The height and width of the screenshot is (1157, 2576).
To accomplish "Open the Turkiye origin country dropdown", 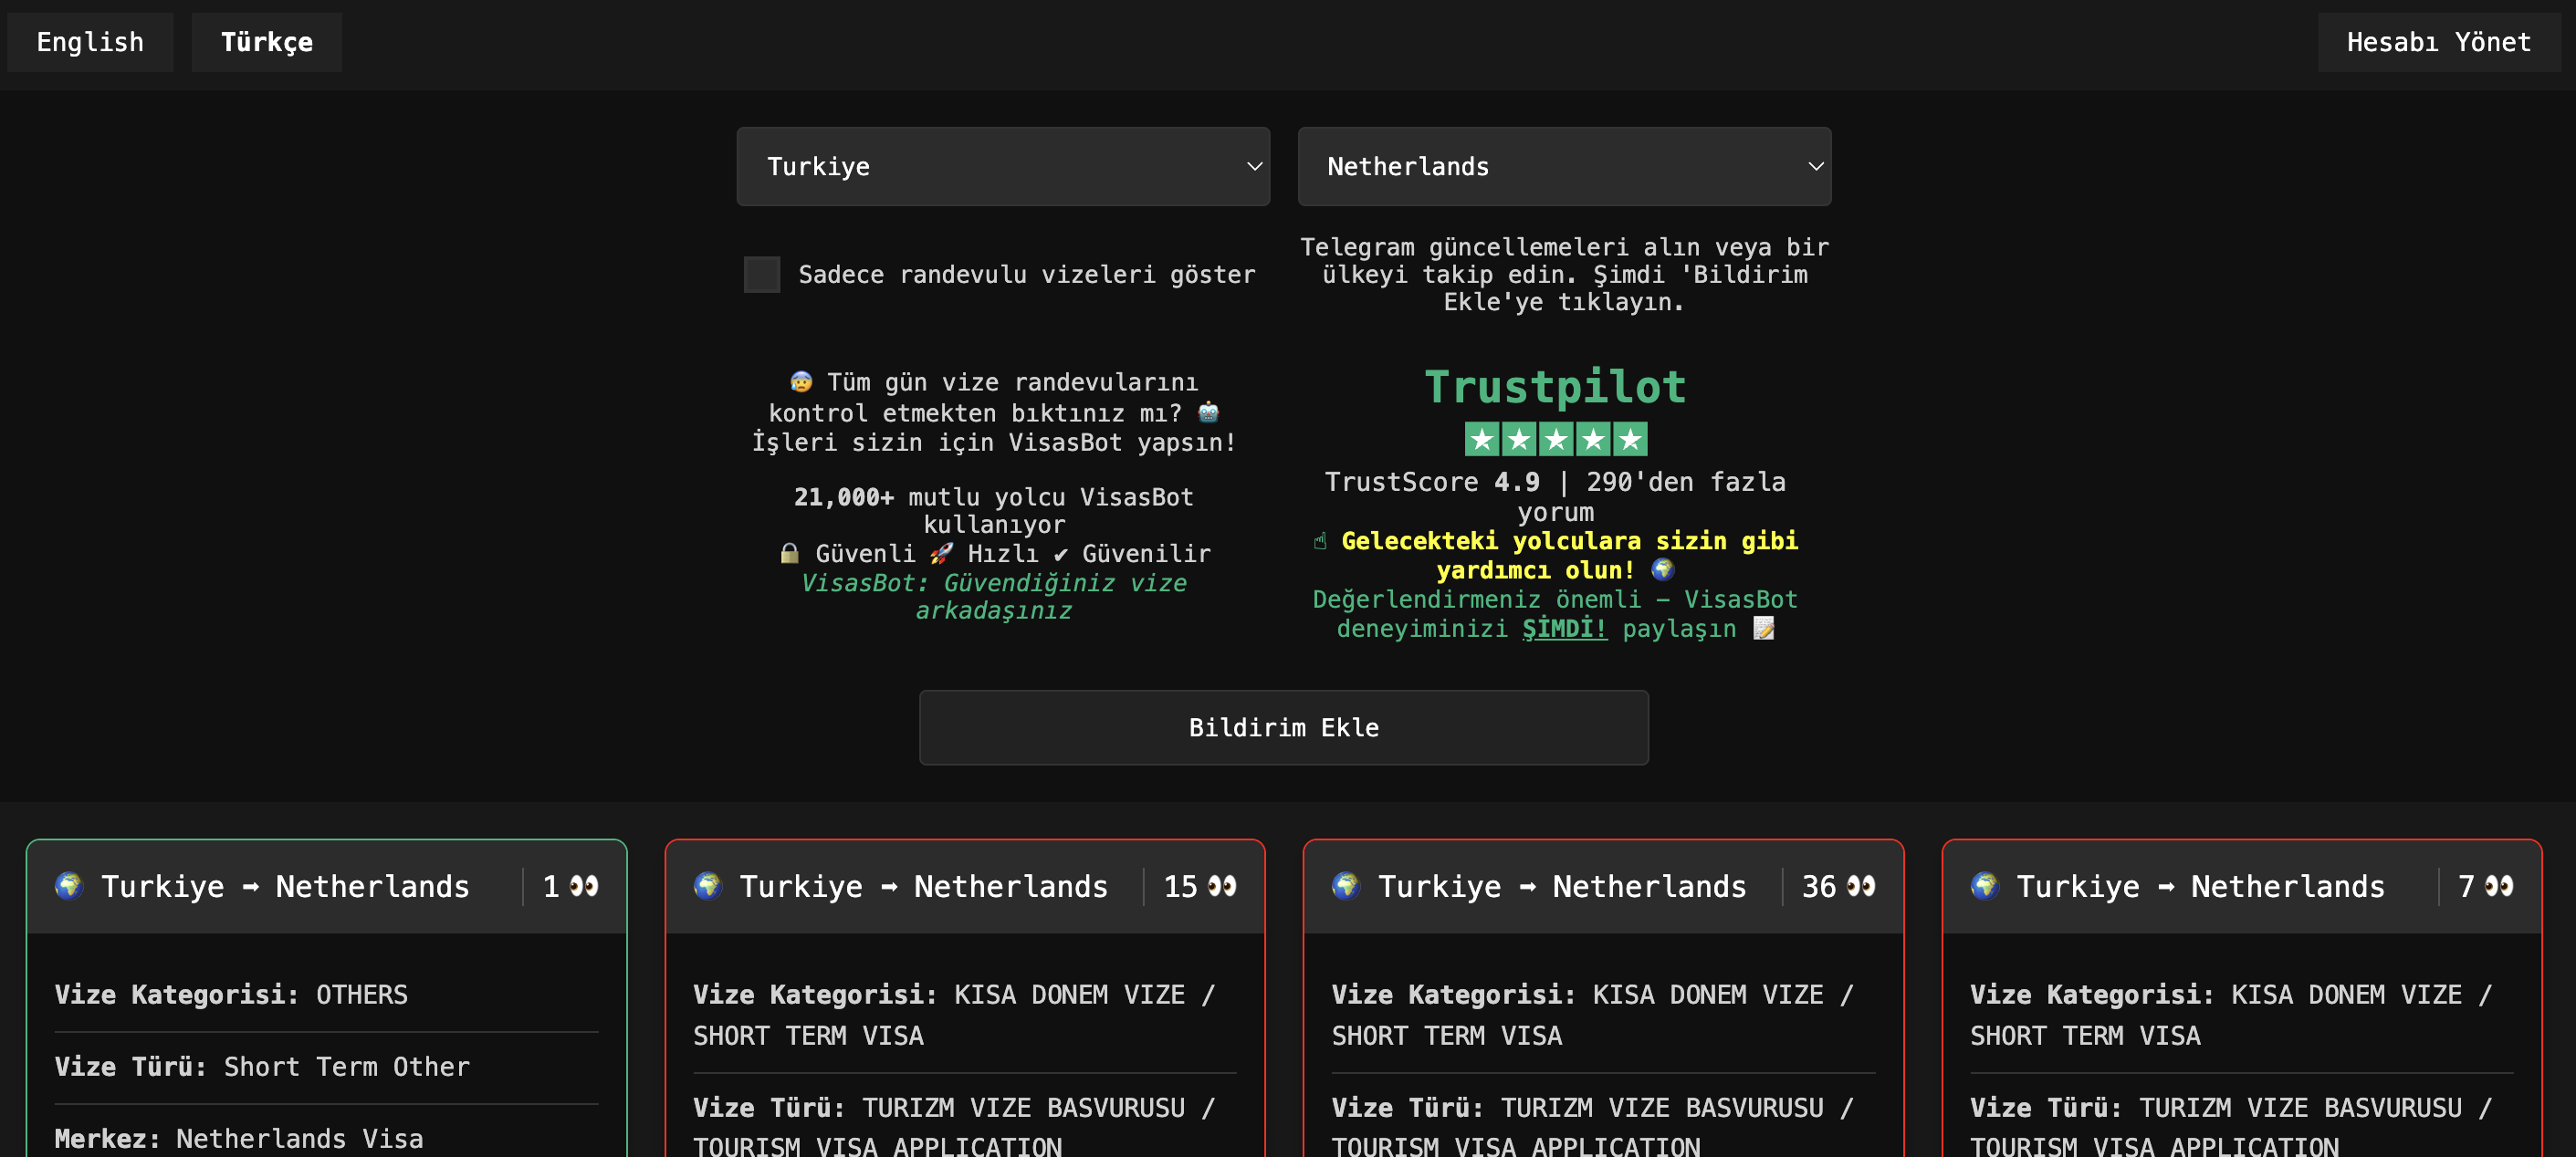I will click(x=1003, y=166).
